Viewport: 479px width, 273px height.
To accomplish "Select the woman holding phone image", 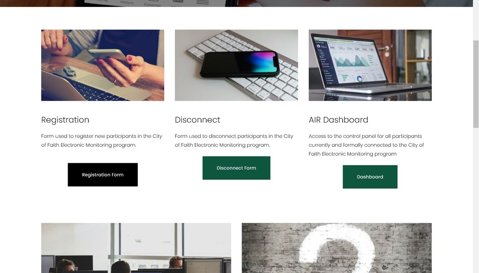I will coord(103,65).
